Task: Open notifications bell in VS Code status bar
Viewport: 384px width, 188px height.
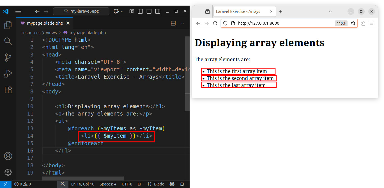Action: 182,184
